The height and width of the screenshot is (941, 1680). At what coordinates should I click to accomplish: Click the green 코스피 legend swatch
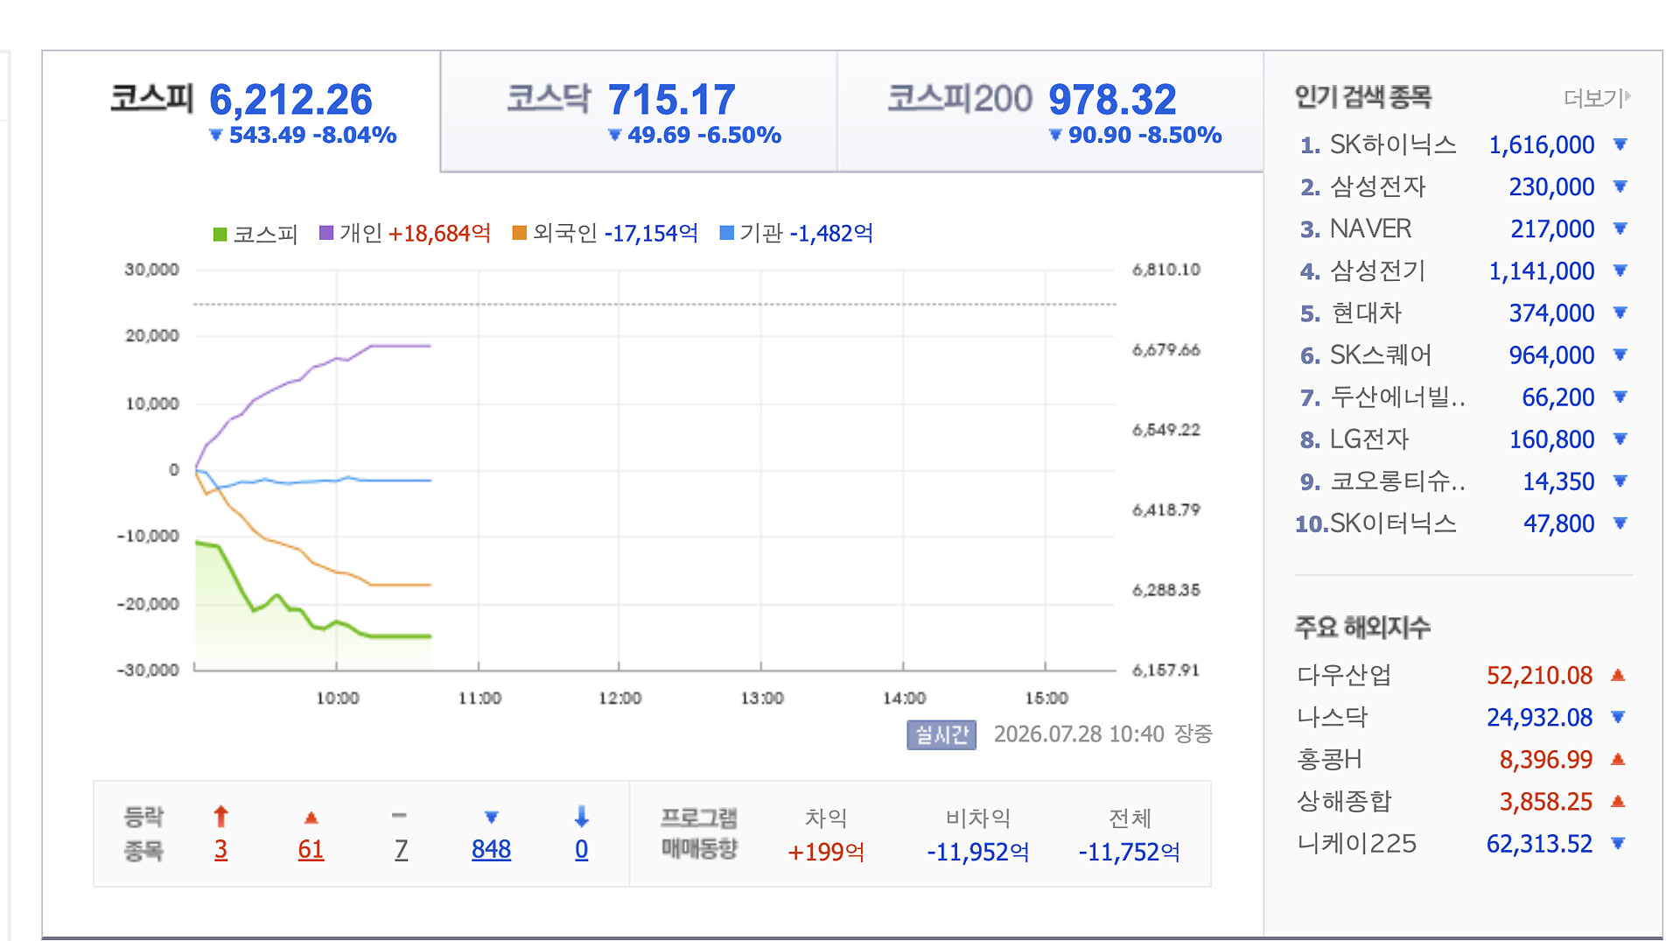click(220, 235)
